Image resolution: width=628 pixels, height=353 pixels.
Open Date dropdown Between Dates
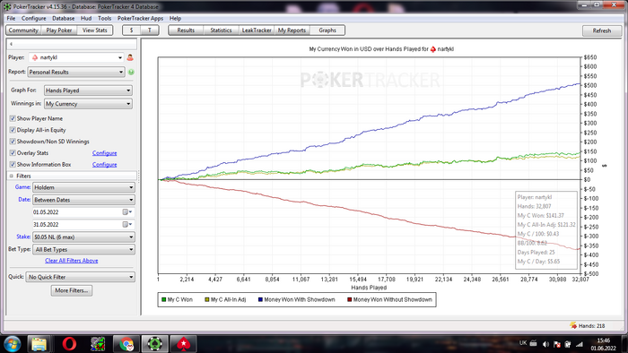(x=83, y=200)
